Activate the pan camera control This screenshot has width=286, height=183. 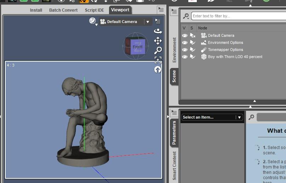[158, 41]
